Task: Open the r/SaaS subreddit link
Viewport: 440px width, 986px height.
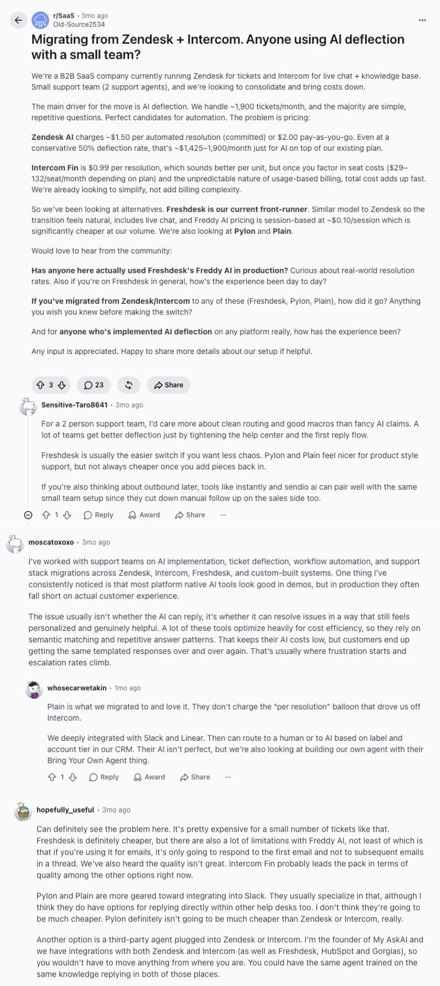Action: 64,16
